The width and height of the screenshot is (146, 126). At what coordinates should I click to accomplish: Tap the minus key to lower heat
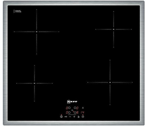(x=70, y=117)
